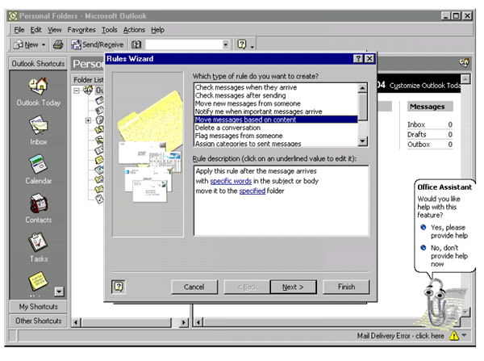
Task: Open toolbar options arrow beside help icon
Action: (x=252, y=47)
